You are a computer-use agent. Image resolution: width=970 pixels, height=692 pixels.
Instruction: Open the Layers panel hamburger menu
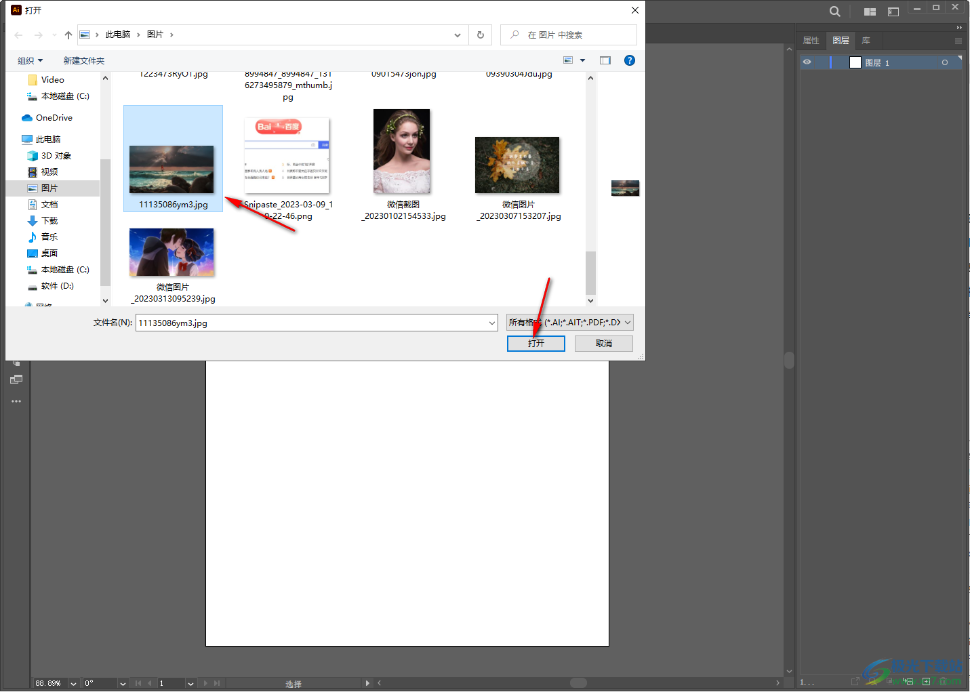pos(958,41)
